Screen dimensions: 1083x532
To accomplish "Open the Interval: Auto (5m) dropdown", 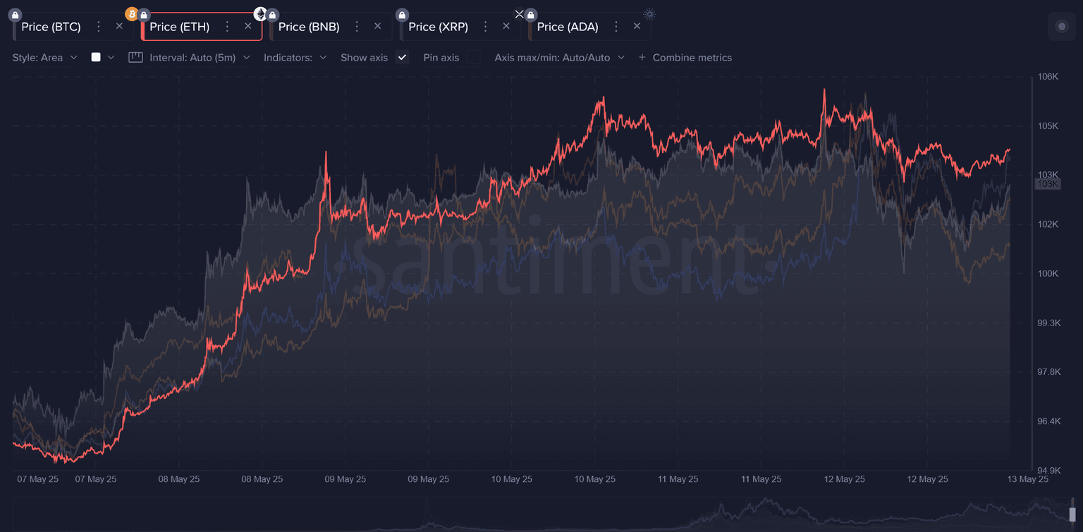I will click(x=200, y=58).
